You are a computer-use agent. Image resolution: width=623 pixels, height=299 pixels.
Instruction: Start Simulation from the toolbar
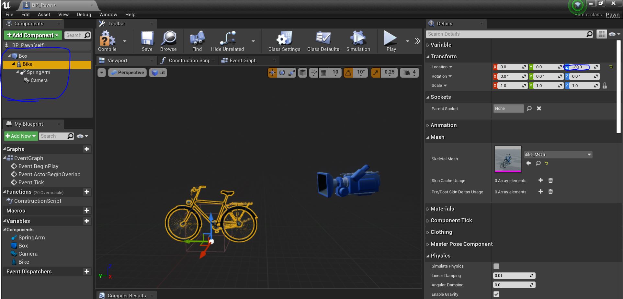click(358, 39)
